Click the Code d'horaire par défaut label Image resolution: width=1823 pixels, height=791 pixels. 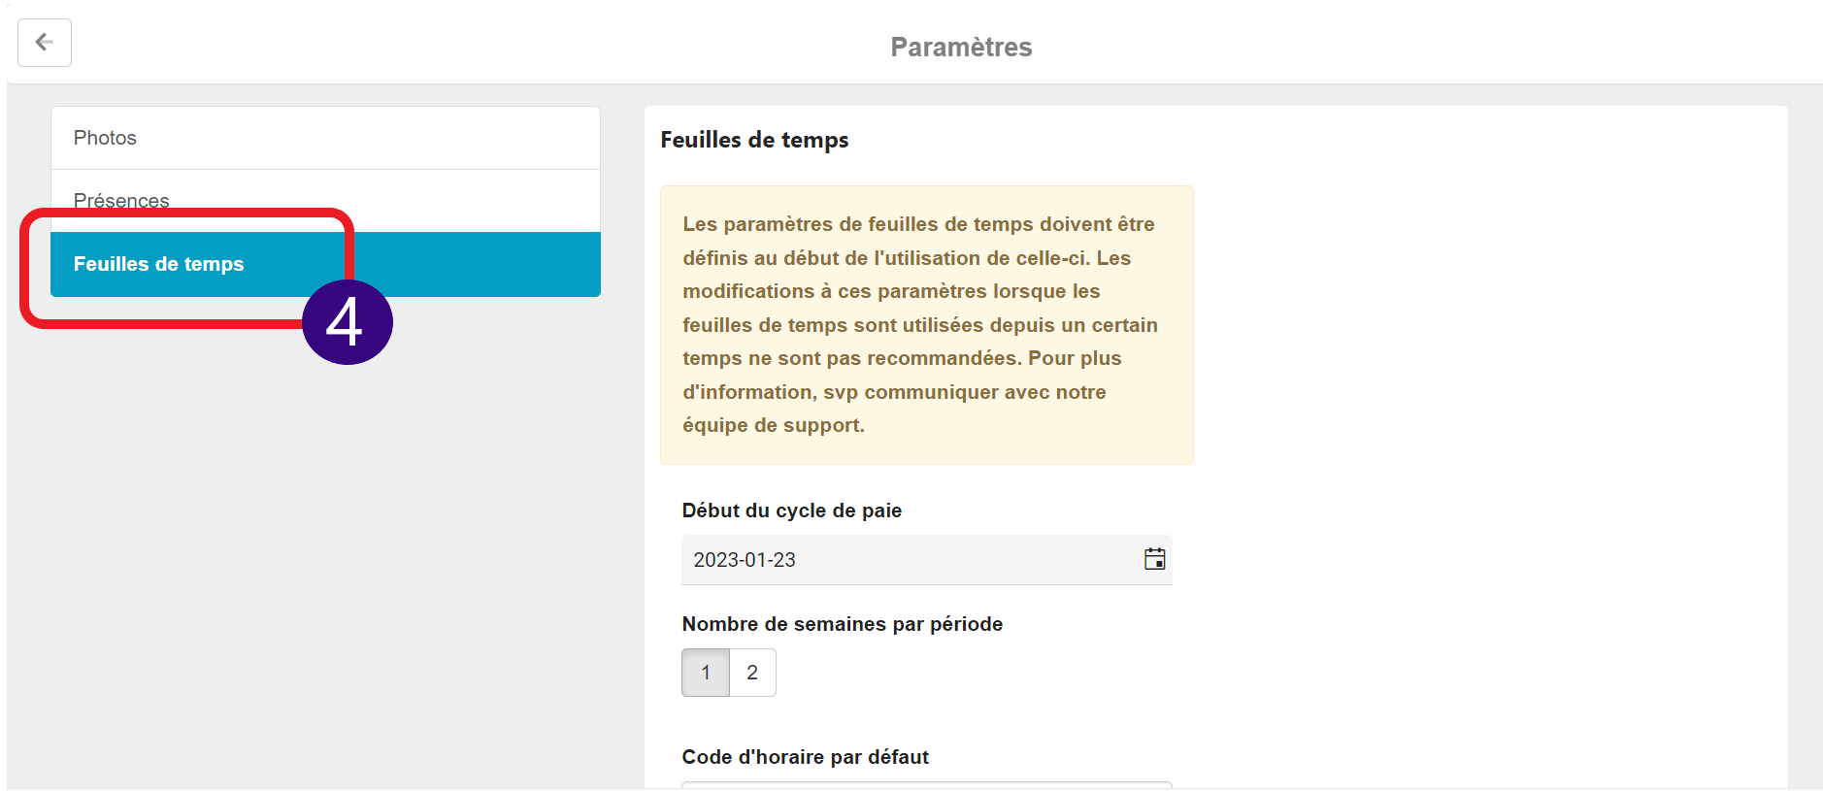(x=806, y=757)
